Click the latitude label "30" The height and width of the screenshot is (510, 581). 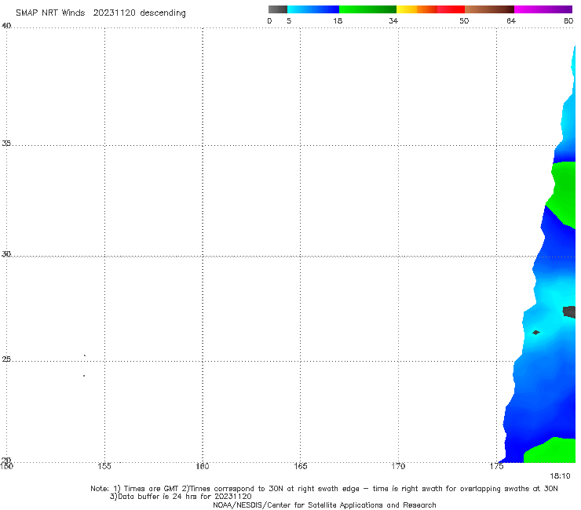click(x=6, y=254)
